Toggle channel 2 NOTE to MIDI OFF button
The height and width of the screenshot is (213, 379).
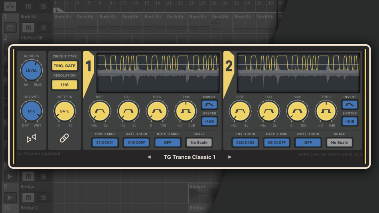(x=308, y=142)
